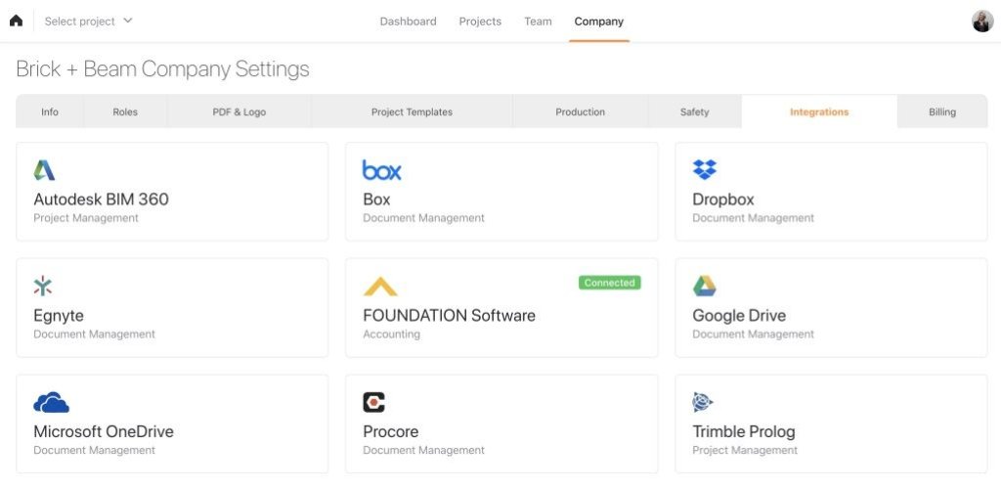Viewport: 1001px width, 490px height.
Task: Click Document Management under Dropbox
Action: [x=754, y=218]
